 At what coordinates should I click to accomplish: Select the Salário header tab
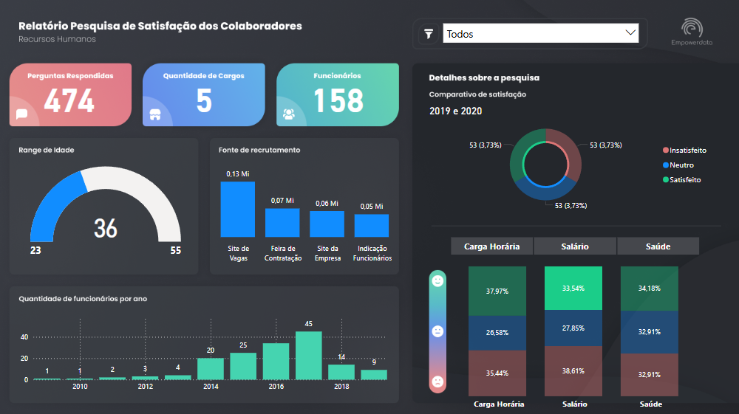pos(575,246)
